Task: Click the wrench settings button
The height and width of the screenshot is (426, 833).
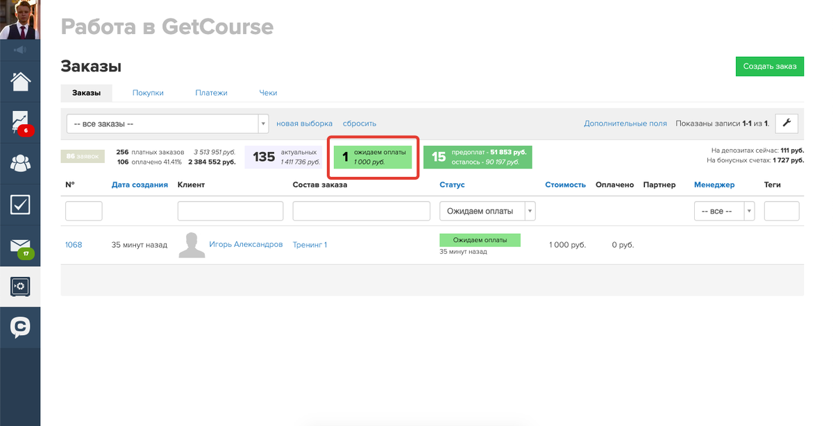Action: [786, 123]
